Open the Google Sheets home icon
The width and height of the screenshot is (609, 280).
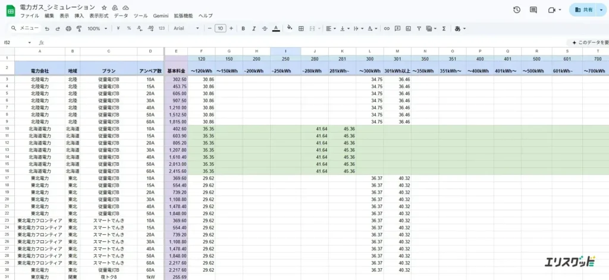[11, 11]
